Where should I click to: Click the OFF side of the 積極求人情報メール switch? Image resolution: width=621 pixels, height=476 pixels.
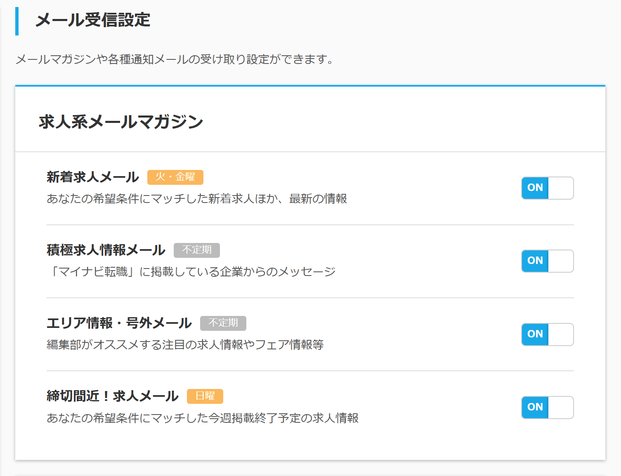pyautogui.click(x=560, y=261)
